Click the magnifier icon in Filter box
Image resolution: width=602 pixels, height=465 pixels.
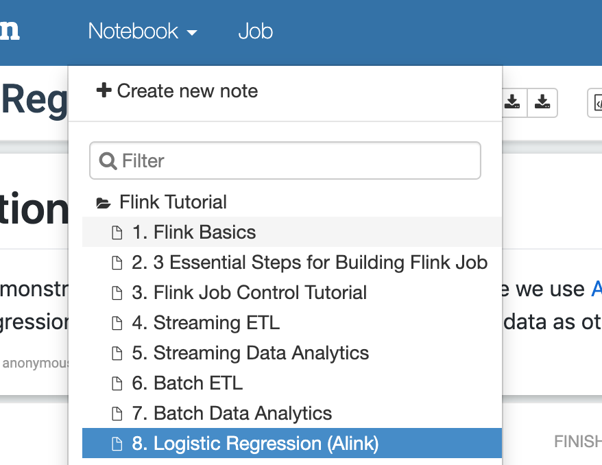click(108, 161)
